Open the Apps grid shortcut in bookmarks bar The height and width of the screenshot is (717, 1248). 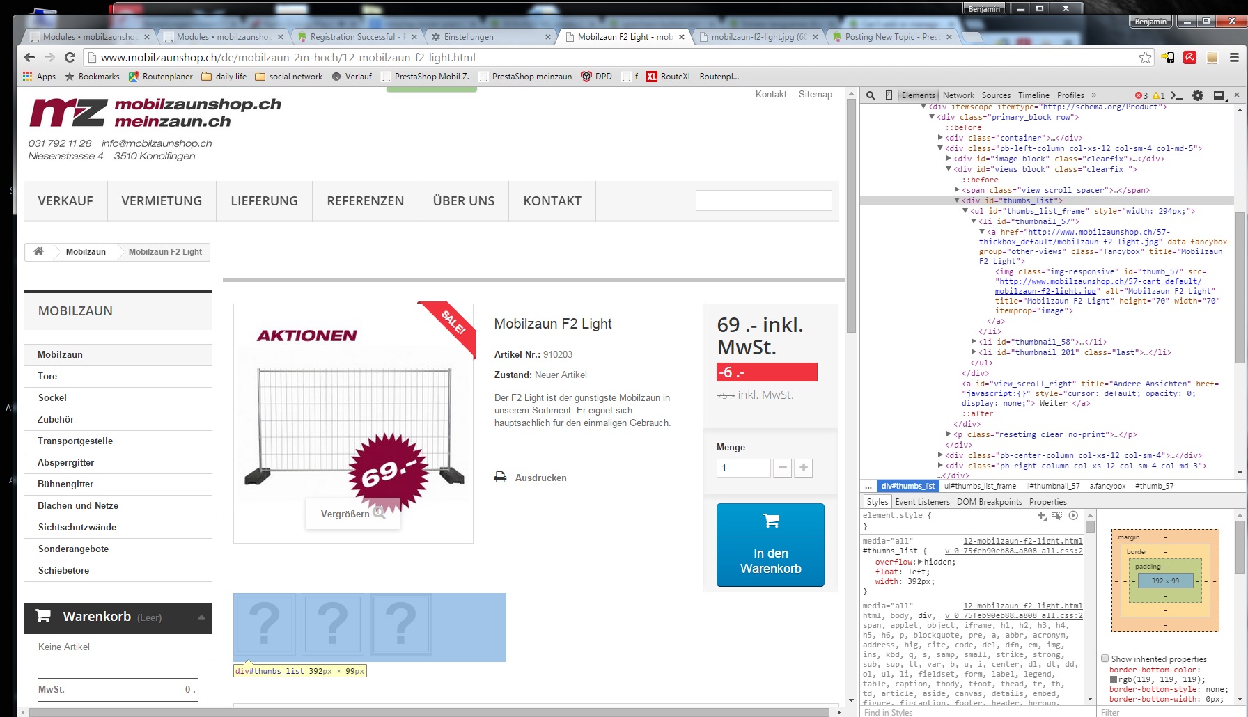click(39, 77)
